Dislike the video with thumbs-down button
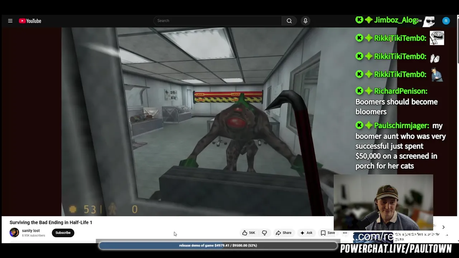The image size is (459, 258). click(x=265, y=233)
